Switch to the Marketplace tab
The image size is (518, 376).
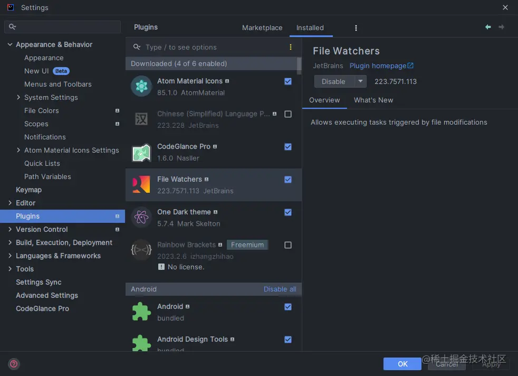(x=262, y=28)
